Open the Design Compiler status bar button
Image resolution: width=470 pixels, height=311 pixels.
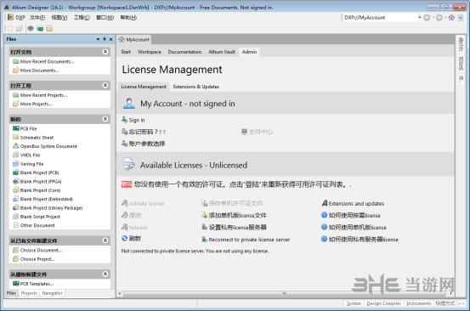[383, 303]
